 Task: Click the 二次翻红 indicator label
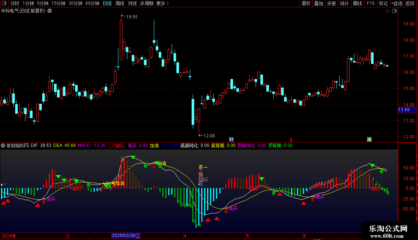(117, 145)
